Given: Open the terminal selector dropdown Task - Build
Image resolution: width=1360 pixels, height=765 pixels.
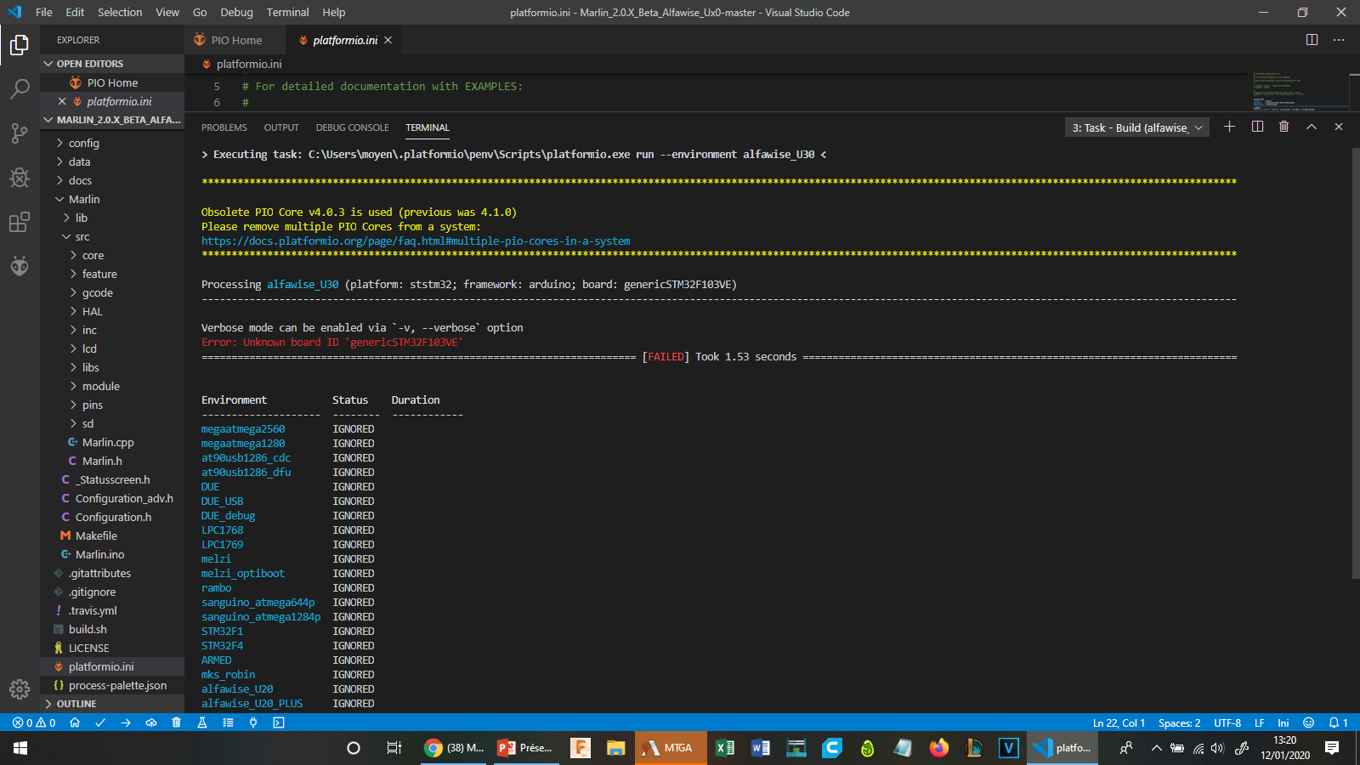Looking at the screenshot, I should [1137, 127].
